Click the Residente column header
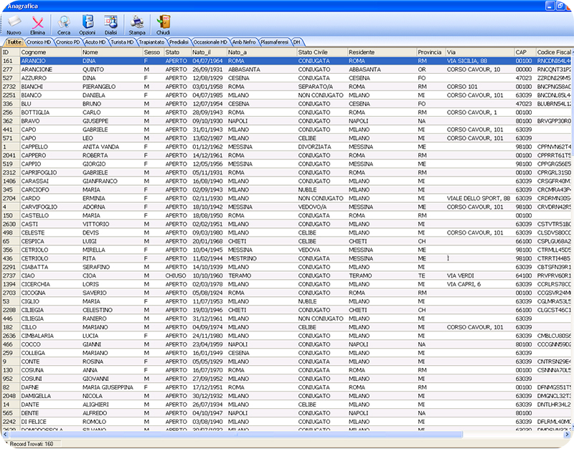 point(382,52)
